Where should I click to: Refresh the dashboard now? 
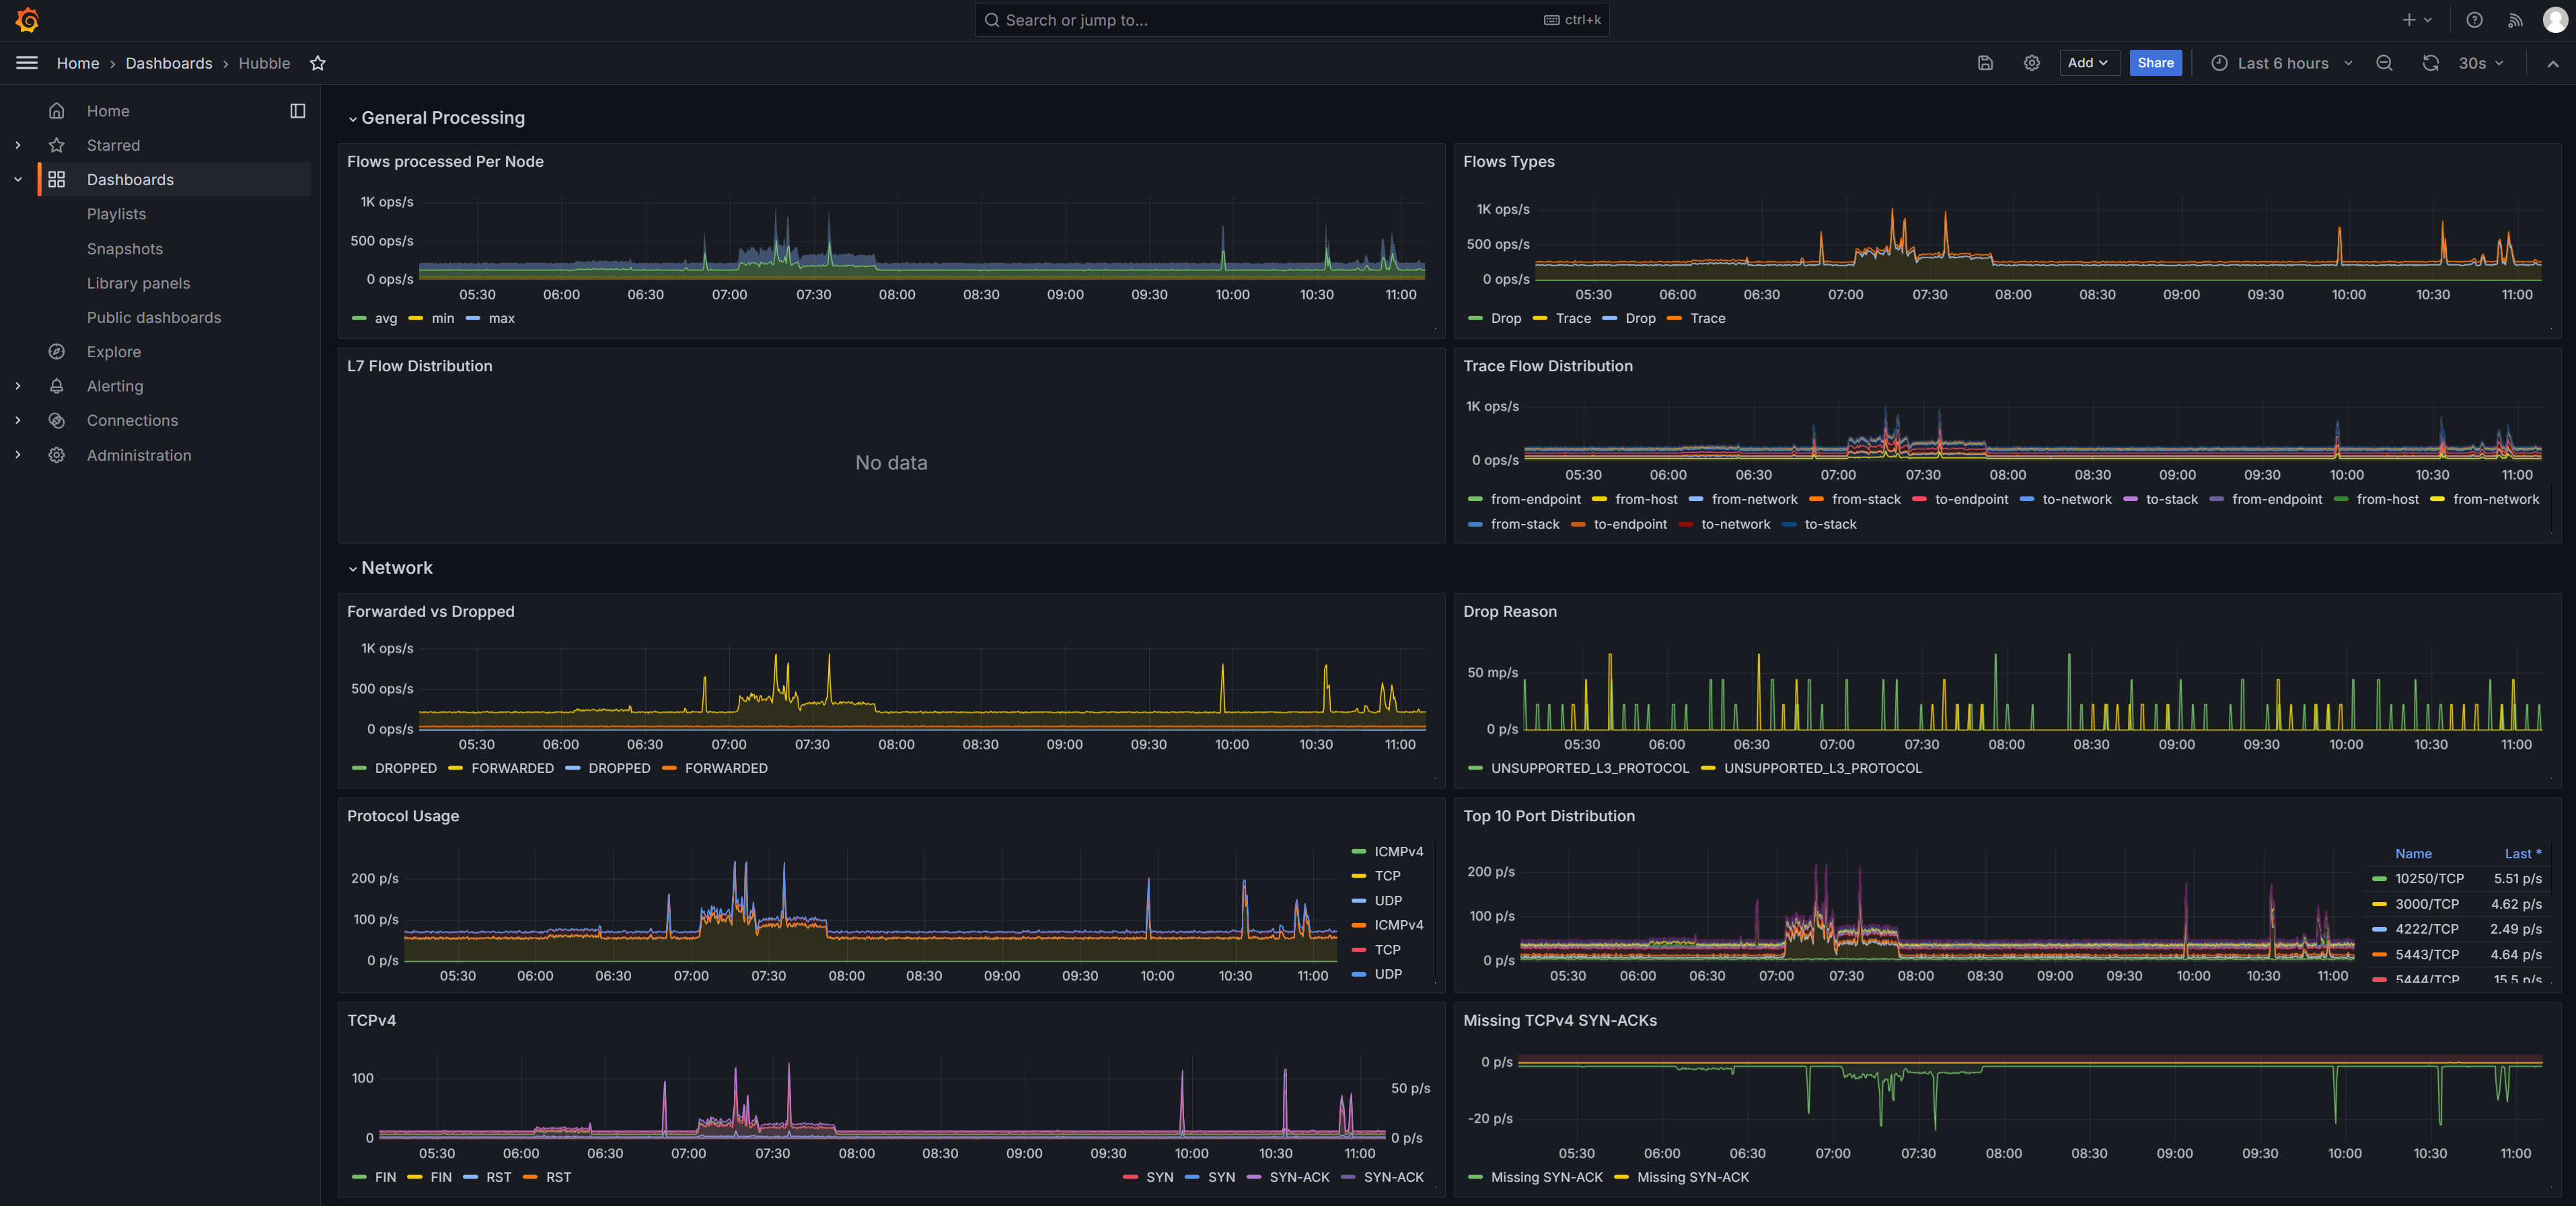(x=2430, y=63)
